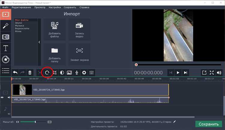
Task: Mute the preview volume speaker
Action: point(219,73)
